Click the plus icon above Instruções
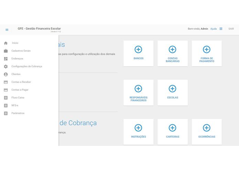The image size is (239, 170). pos(138,128)
